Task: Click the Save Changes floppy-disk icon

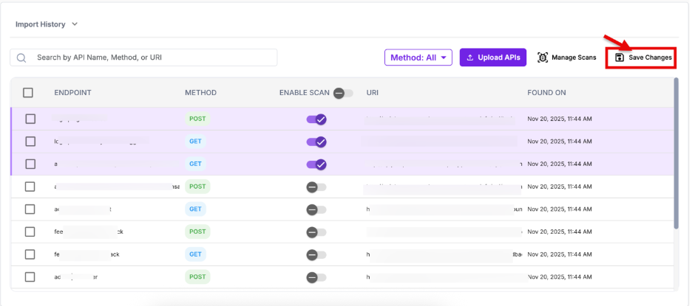Action: pos(620,58)
